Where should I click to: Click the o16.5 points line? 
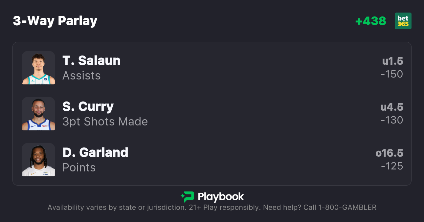coord(389,153)
